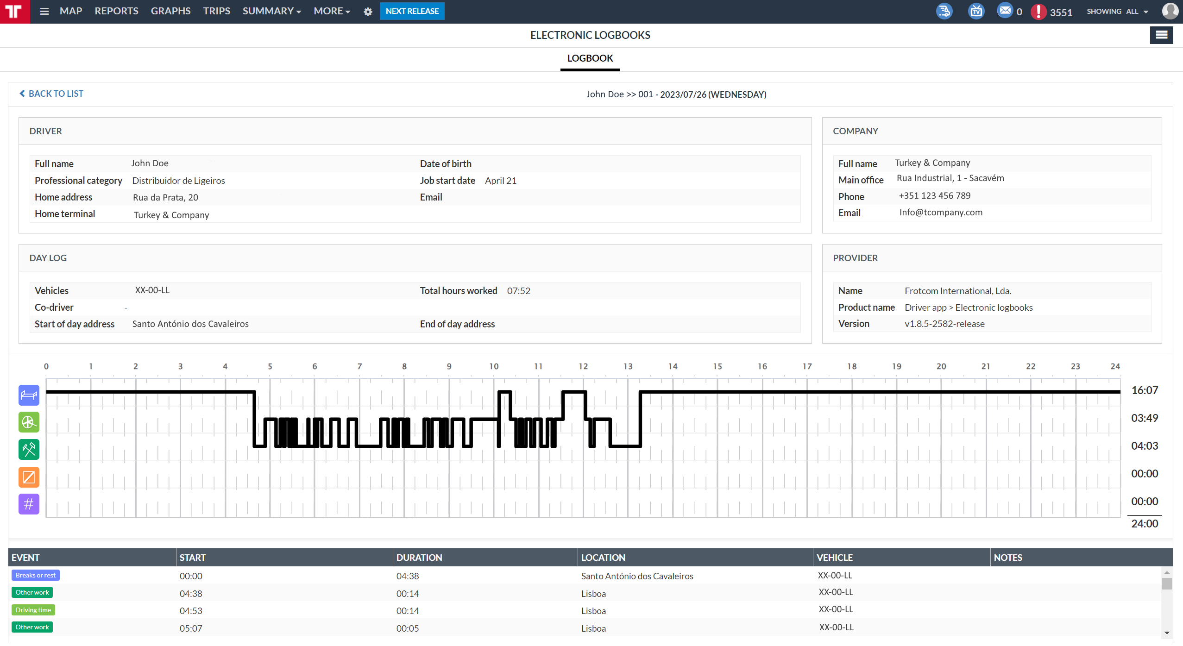Open the vehicle tracking truck icon
This screenshot has height=646, width=1183.
(944, 11)
